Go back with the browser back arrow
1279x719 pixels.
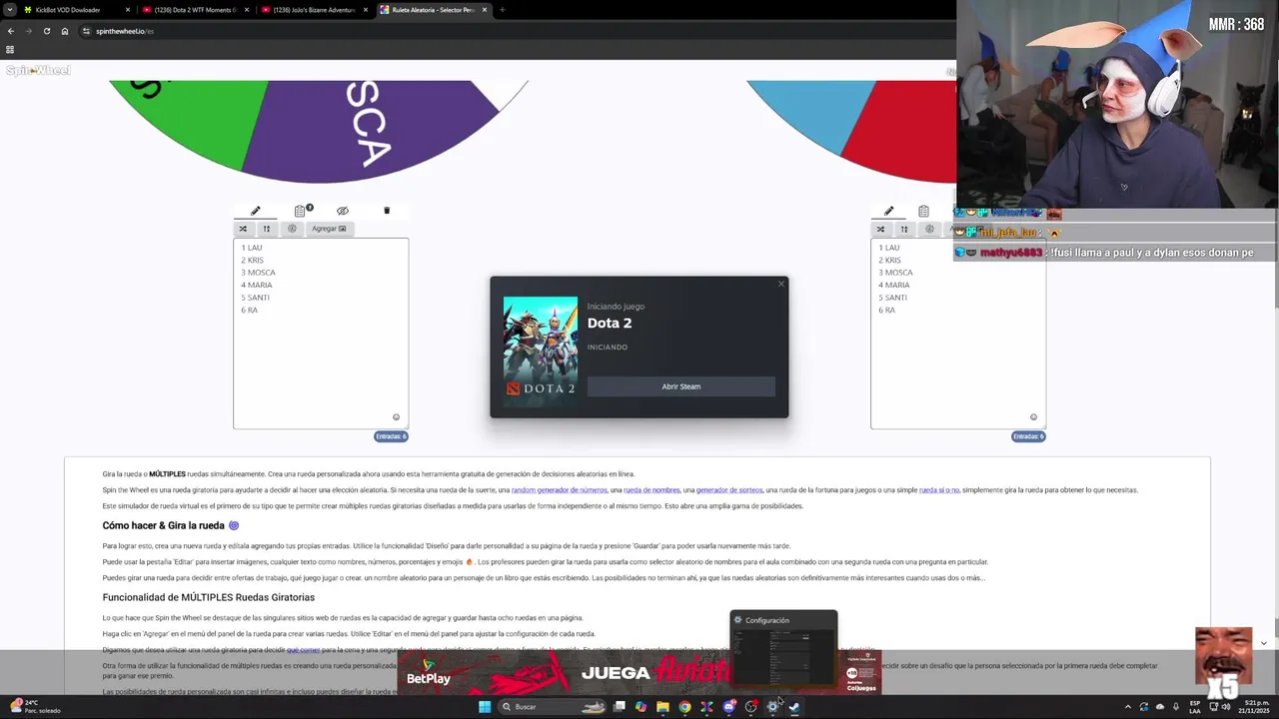click(10, 31)
